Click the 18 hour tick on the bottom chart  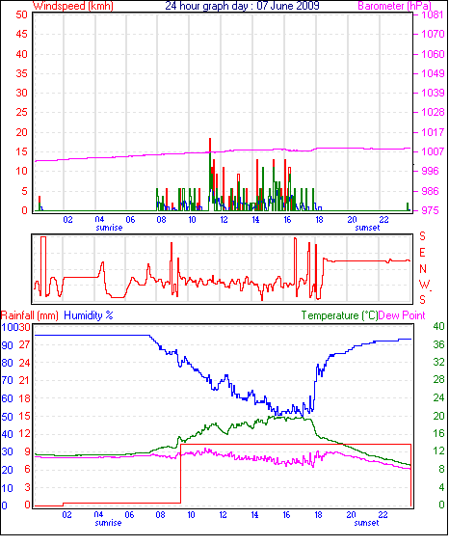point(318,515)
